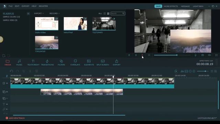Pause the preview playback
The height and width of the screenshot is (124, 220).
[x=142, y=55]
